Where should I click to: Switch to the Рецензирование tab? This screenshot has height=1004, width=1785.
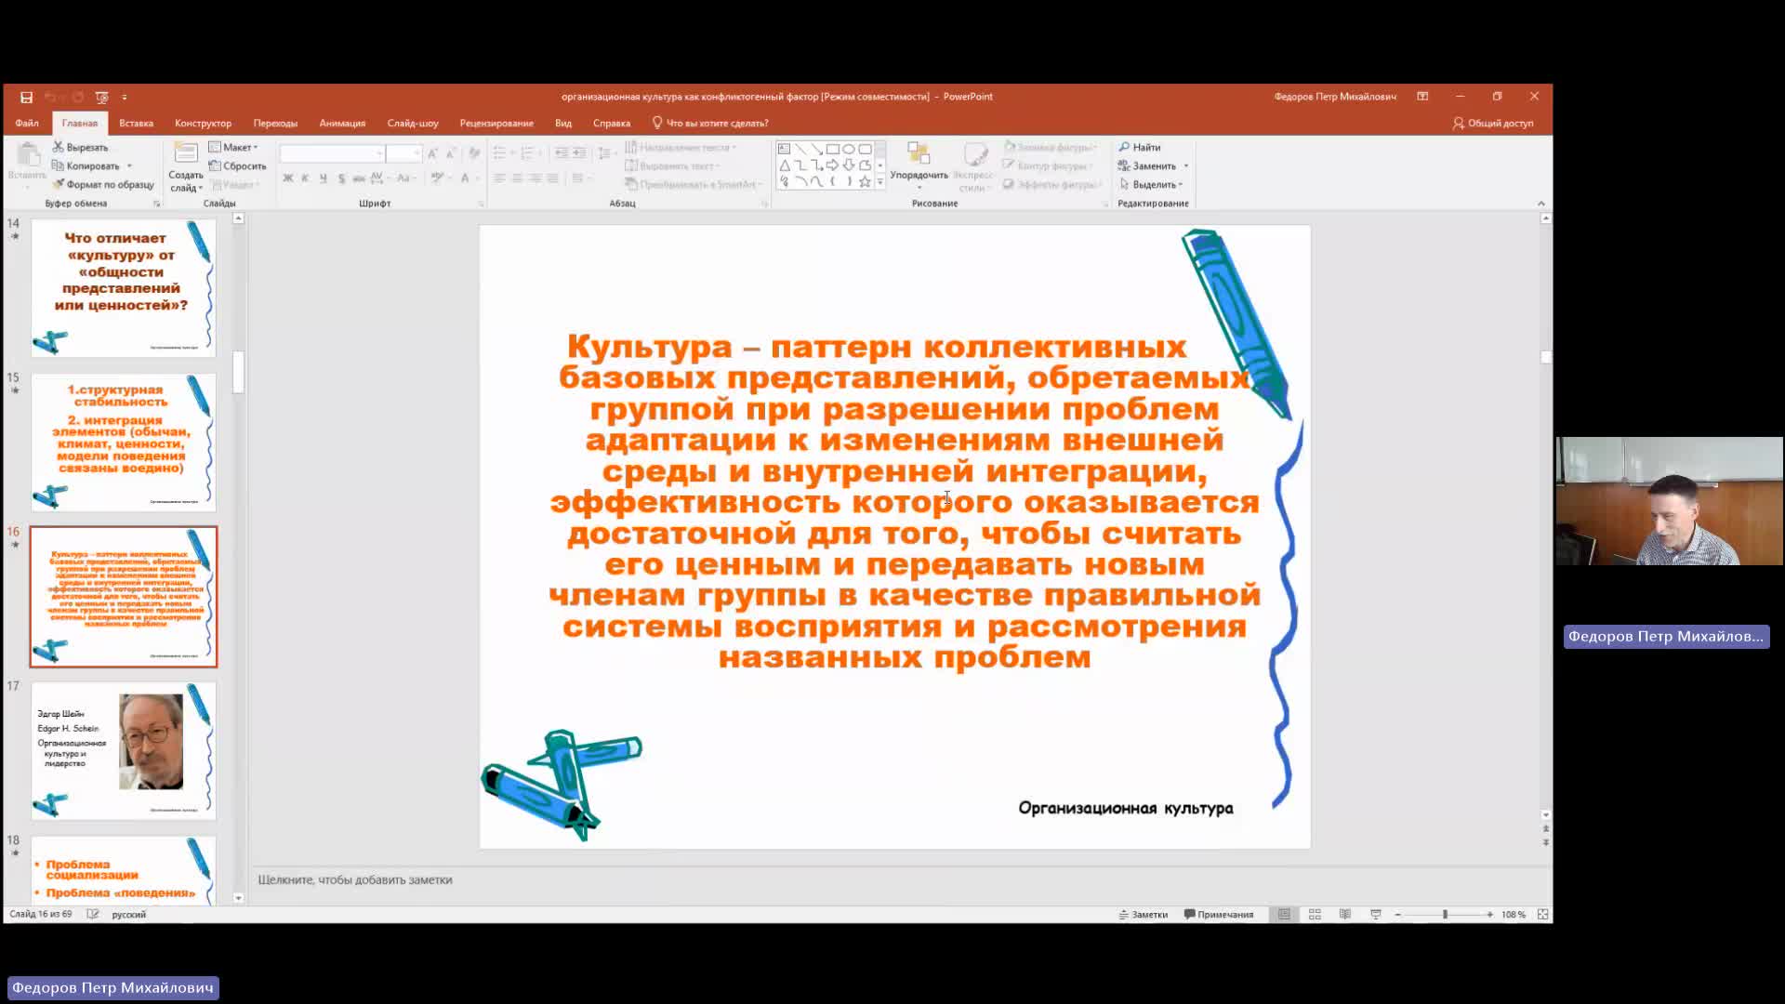tap(496, 123)
